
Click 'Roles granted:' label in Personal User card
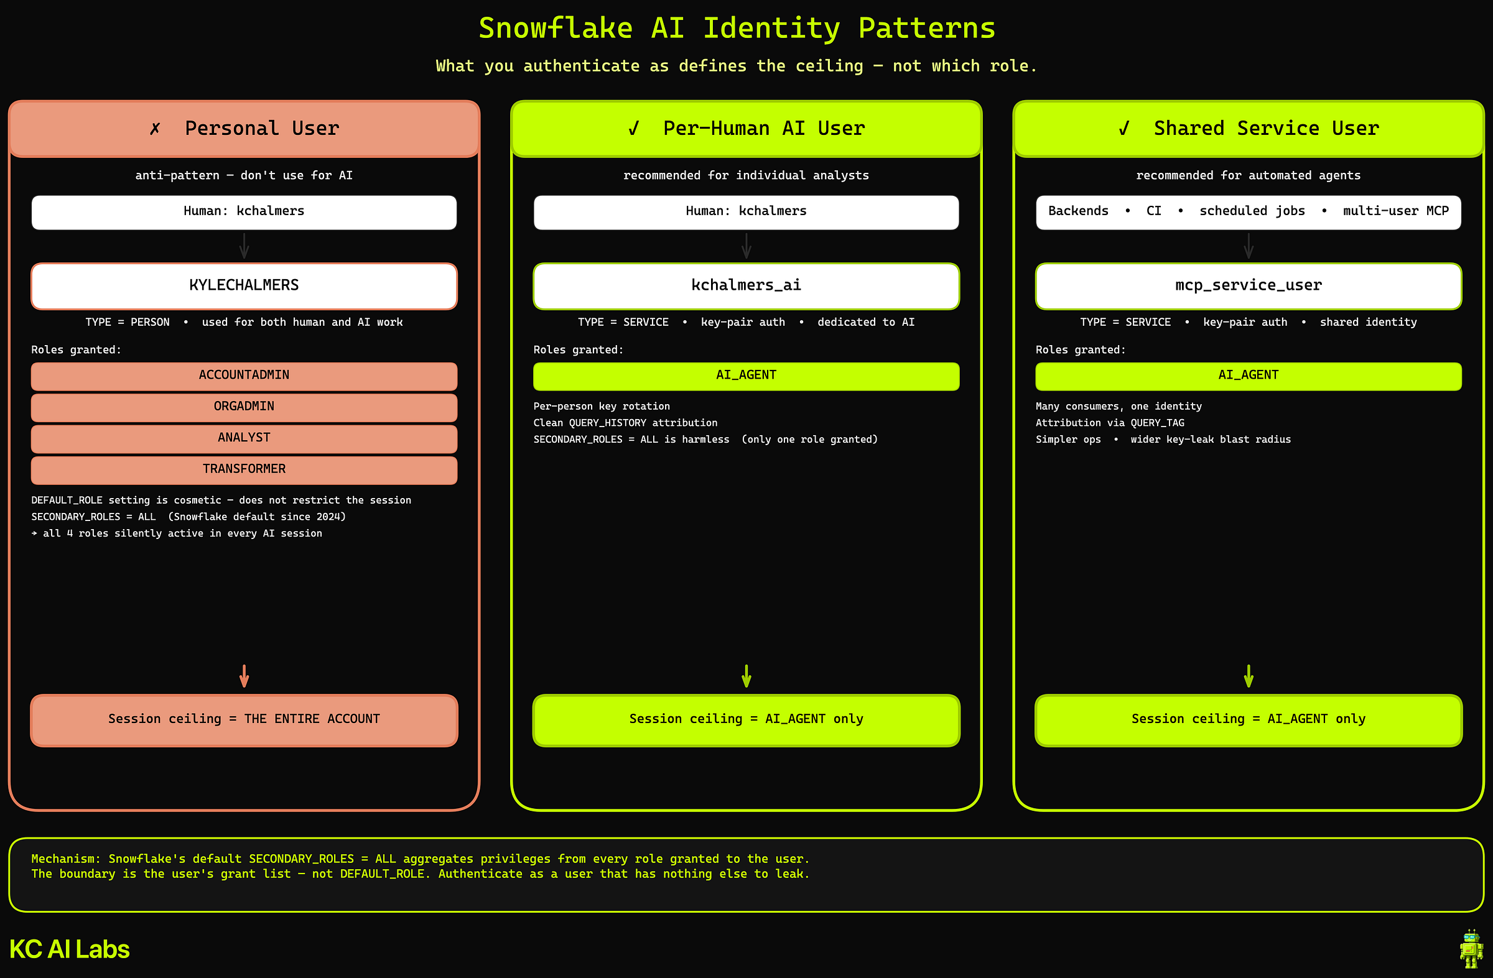[x=76, y=350]
